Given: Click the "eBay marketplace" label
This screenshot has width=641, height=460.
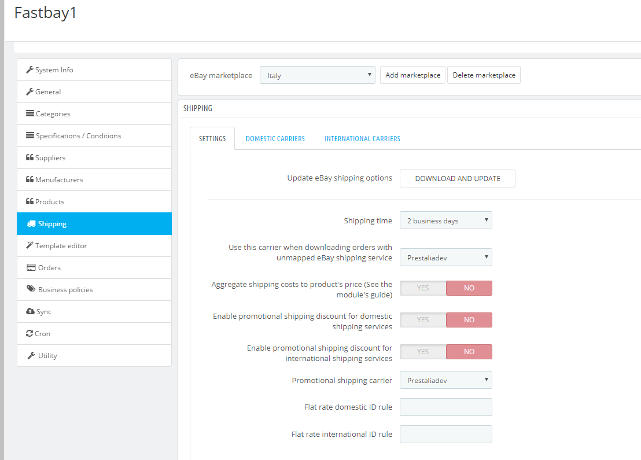Looking at the screenshot, I should 221,76.
